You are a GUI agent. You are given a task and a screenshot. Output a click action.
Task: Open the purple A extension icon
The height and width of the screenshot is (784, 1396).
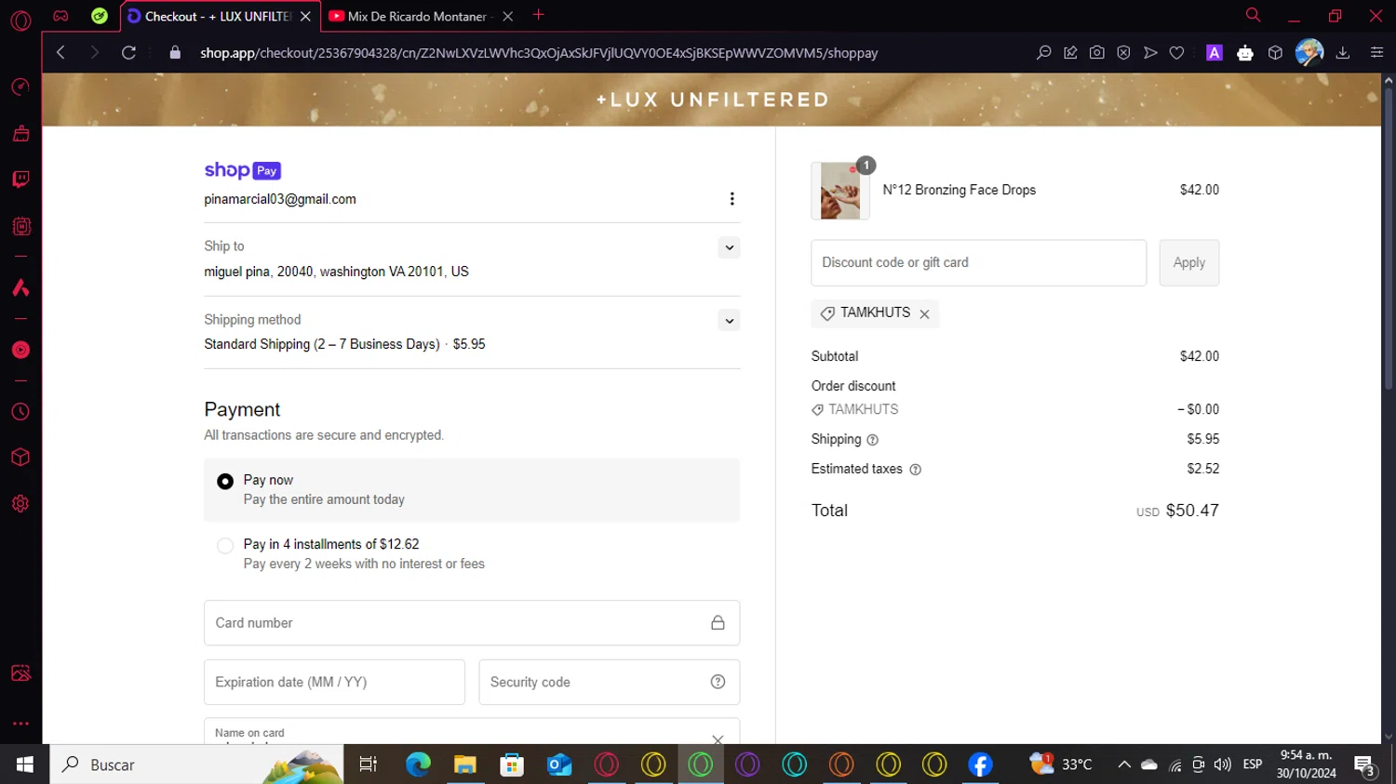click(1215, 53)
